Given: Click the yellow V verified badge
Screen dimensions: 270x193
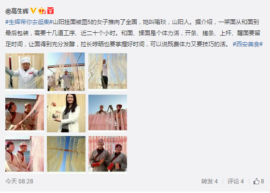Looking at the screenshot, I should click(33, 11).
